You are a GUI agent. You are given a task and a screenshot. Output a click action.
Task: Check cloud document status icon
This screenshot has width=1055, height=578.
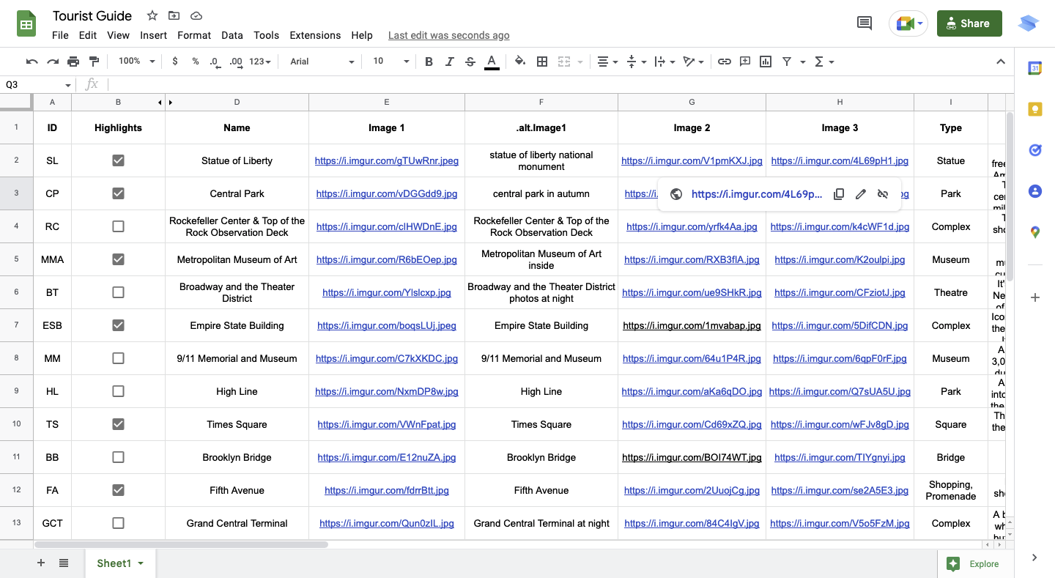click(x=196, y=15)
